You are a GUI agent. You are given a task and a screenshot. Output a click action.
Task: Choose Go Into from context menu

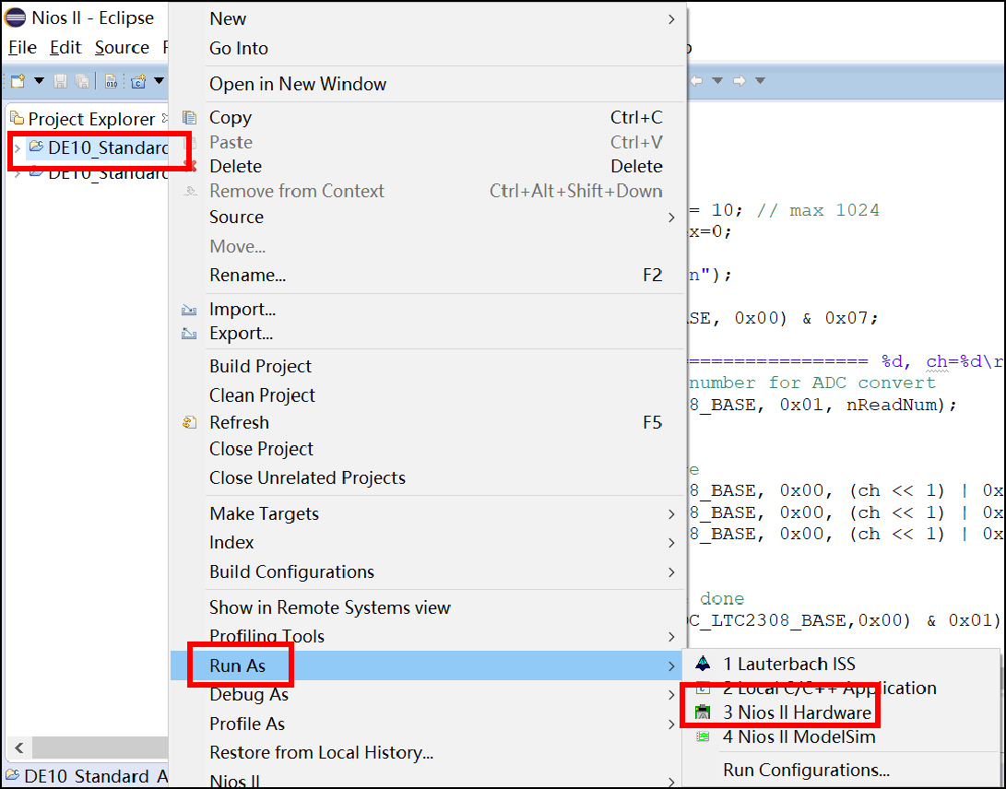[428, 48]
